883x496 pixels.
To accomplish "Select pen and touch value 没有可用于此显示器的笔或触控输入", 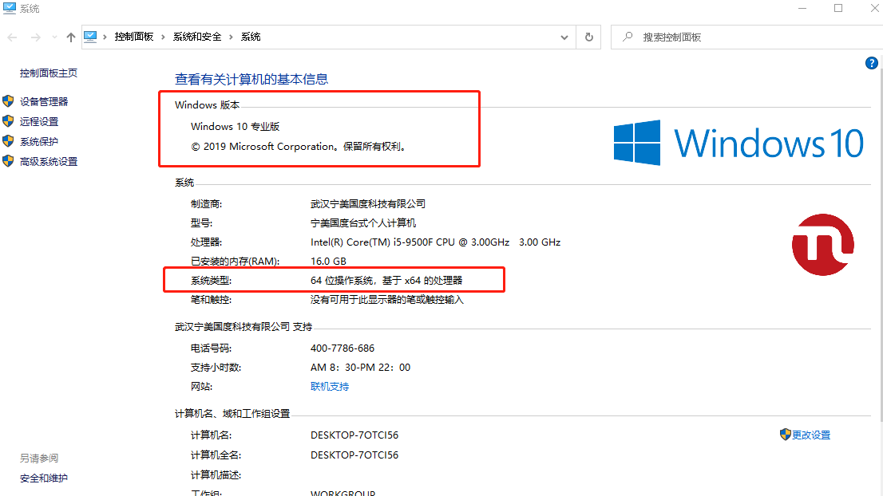I will click(x=387, y=300).
